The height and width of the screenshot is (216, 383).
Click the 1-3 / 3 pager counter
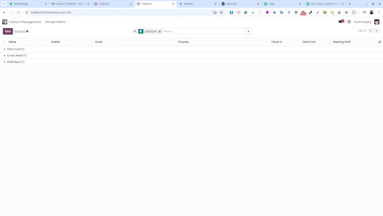362,31
